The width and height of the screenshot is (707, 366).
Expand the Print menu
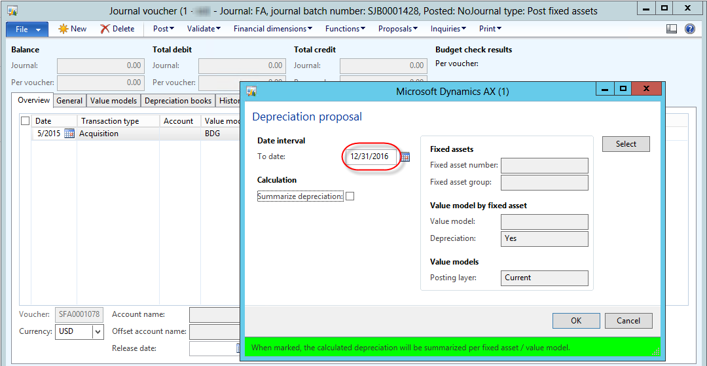tap(490, 29)
